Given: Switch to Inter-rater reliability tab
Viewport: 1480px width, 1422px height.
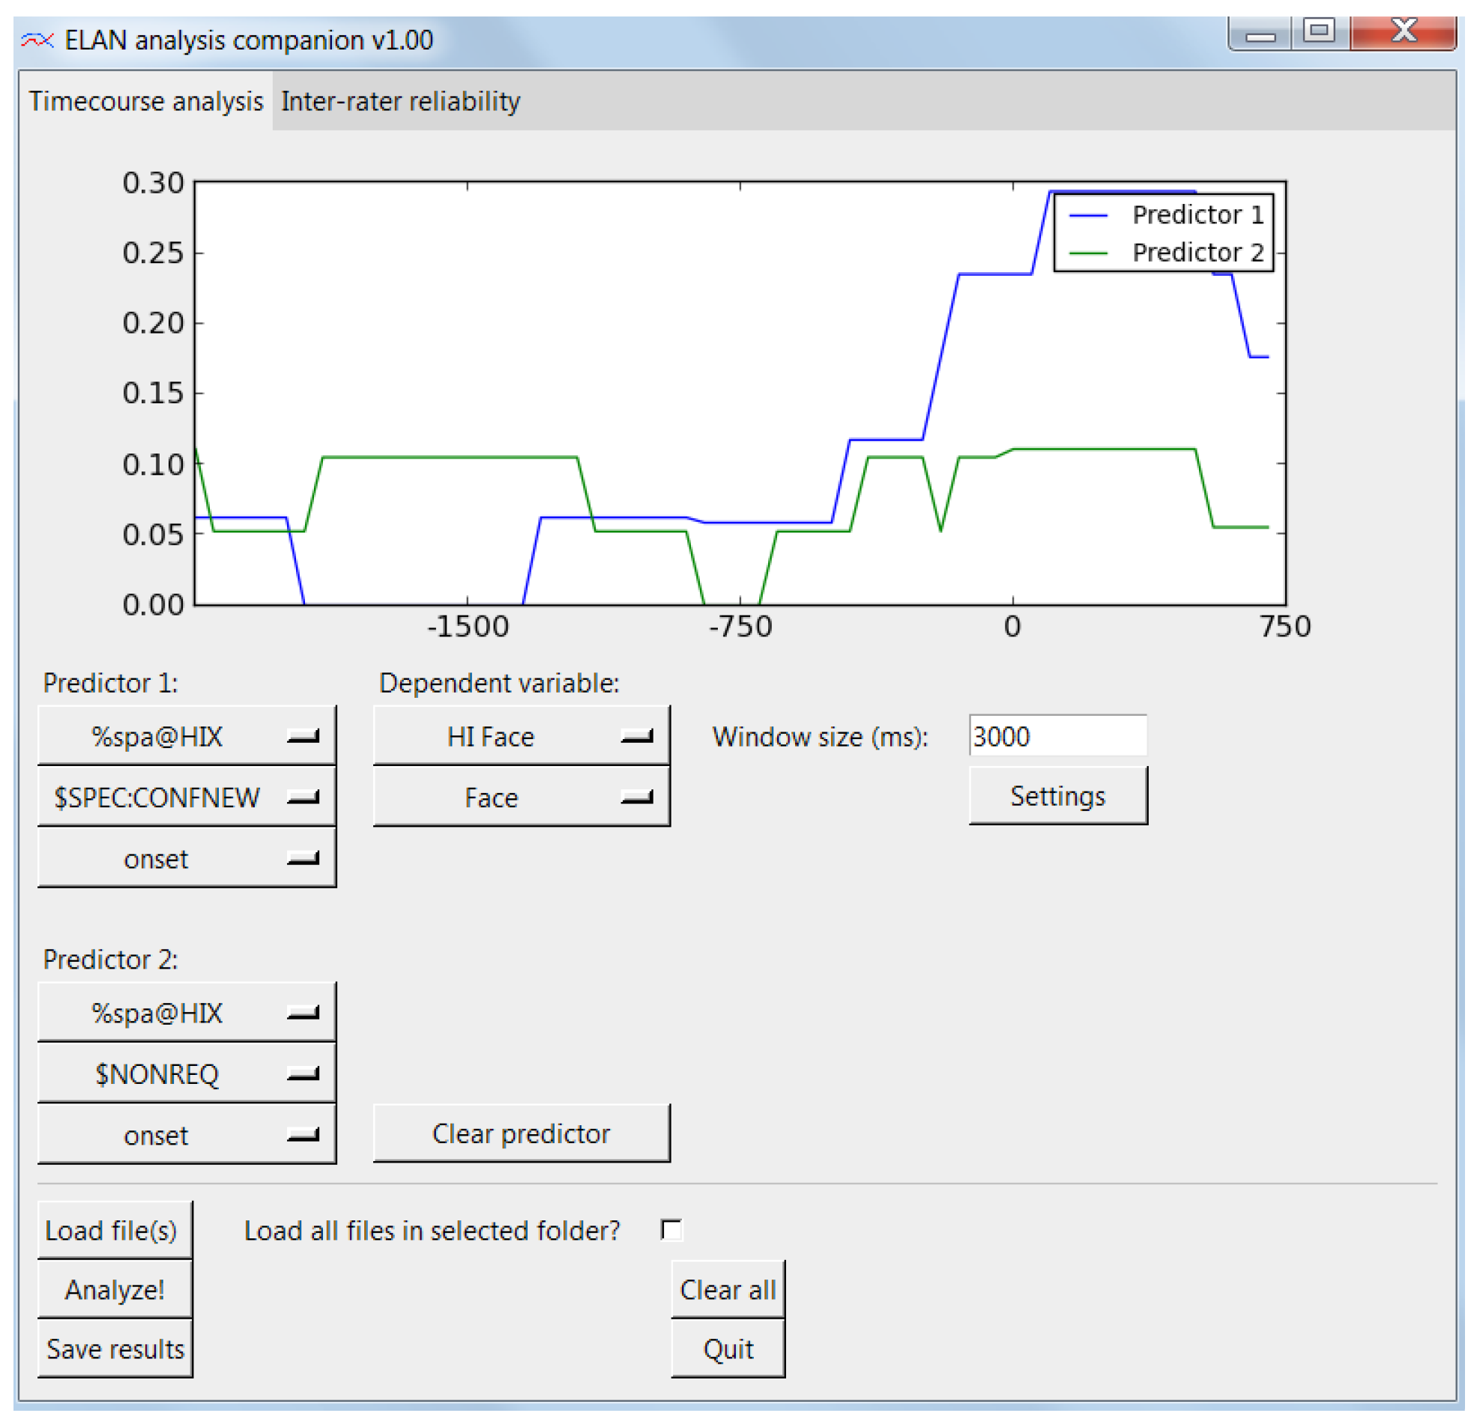Looking at the screenshot, I should click(400, 101).
